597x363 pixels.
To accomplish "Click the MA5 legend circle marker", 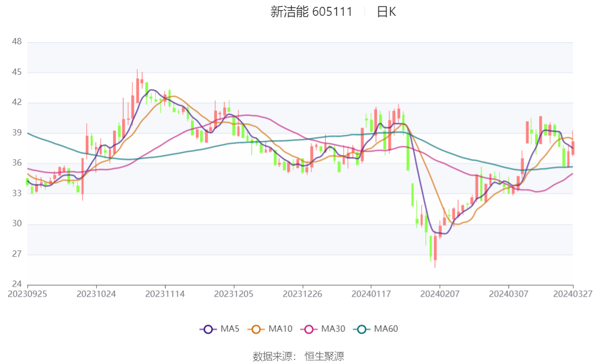I will point(208,329).
